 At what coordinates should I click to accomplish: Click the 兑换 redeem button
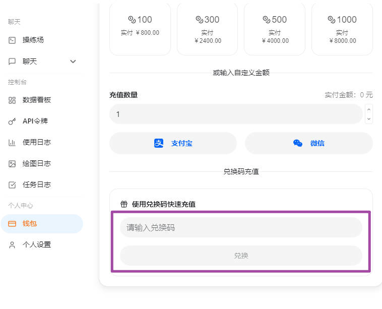tap(241, 256)
